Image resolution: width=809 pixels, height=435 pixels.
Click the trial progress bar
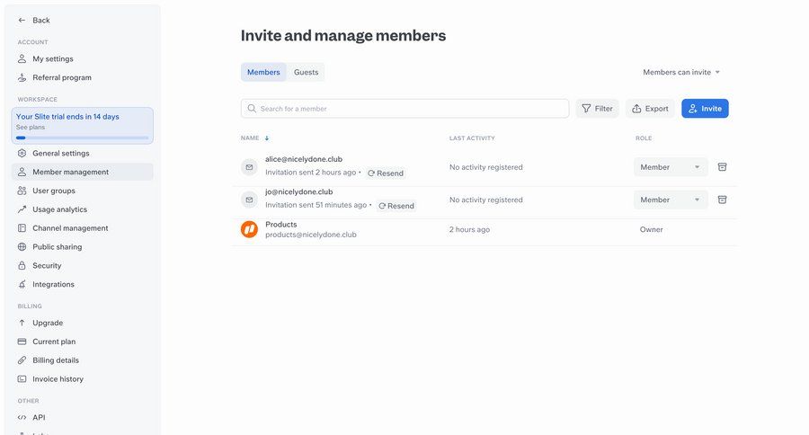click(x=82, y=138)
